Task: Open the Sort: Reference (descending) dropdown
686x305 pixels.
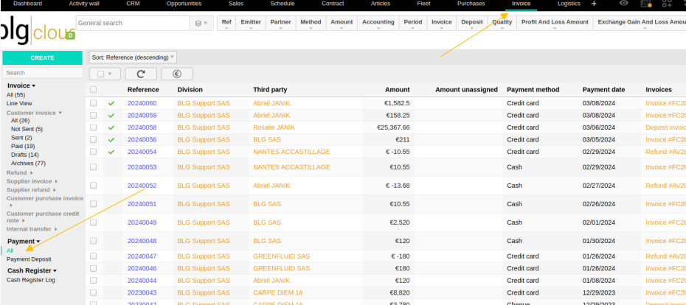Action: (x=133, y=57)
